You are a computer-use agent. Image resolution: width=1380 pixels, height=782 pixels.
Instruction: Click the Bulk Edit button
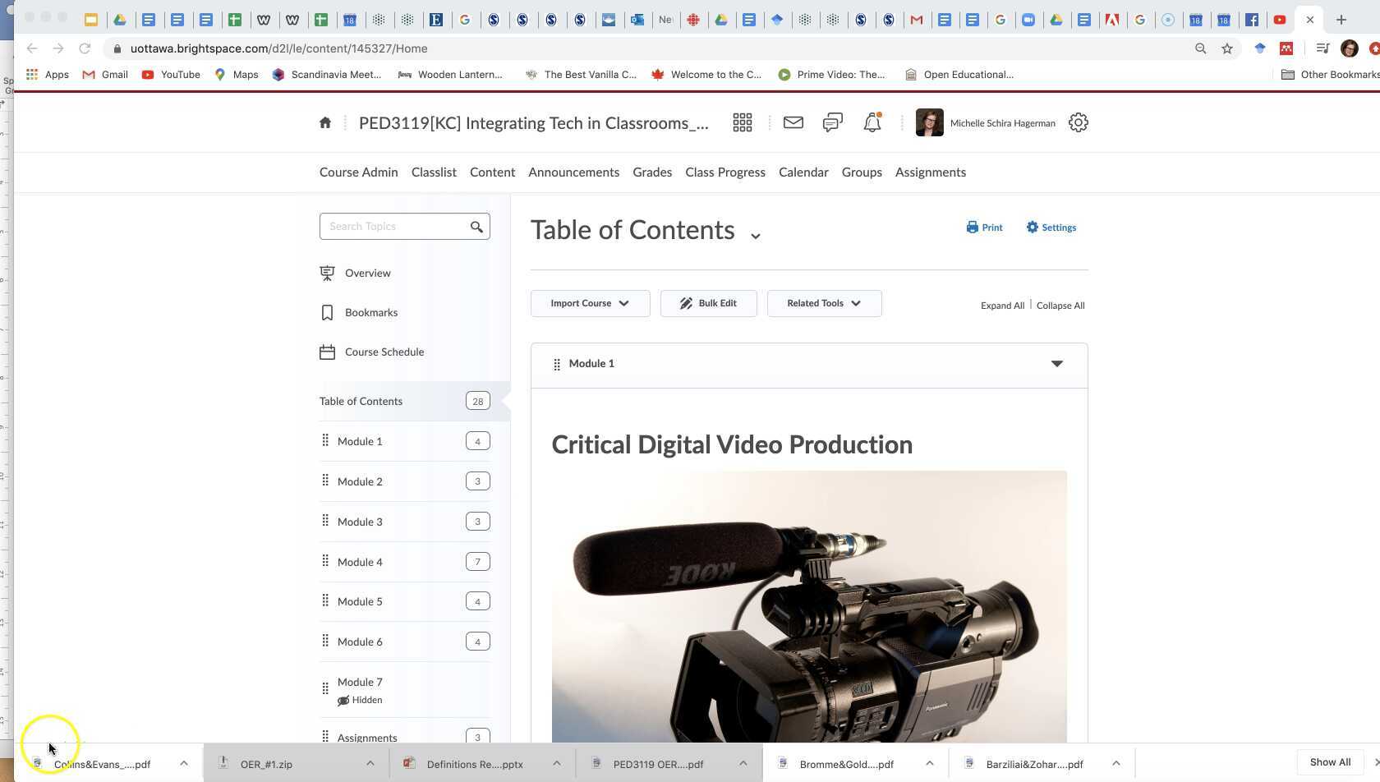tap(708, 303)
